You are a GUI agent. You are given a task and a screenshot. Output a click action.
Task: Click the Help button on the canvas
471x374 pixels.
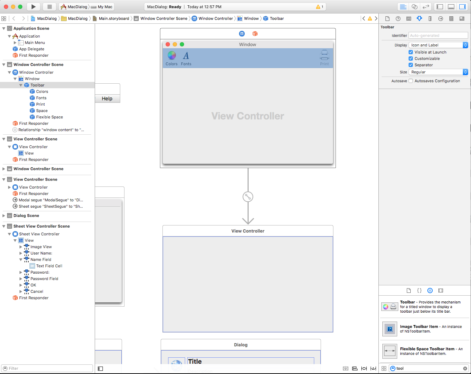coord(107,99)
